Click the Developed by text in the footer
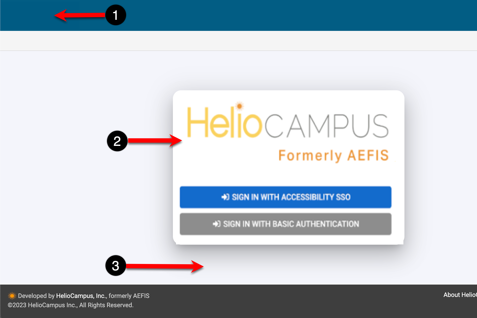Image resolution: width=477 pixels, height=318 pixels. click(36, 296)
